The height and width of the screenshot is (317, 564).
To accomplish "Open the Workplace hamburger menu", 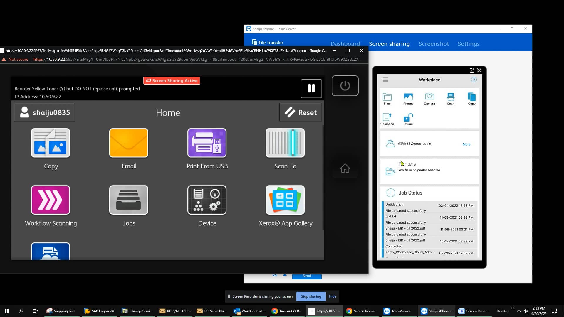I will coord(385,80).
